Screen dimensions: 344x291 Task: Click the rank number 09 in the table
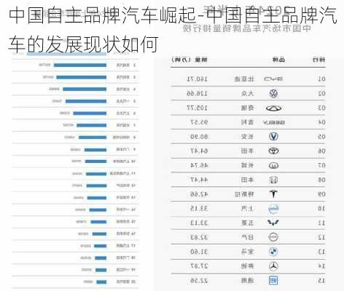click(321, 194)
